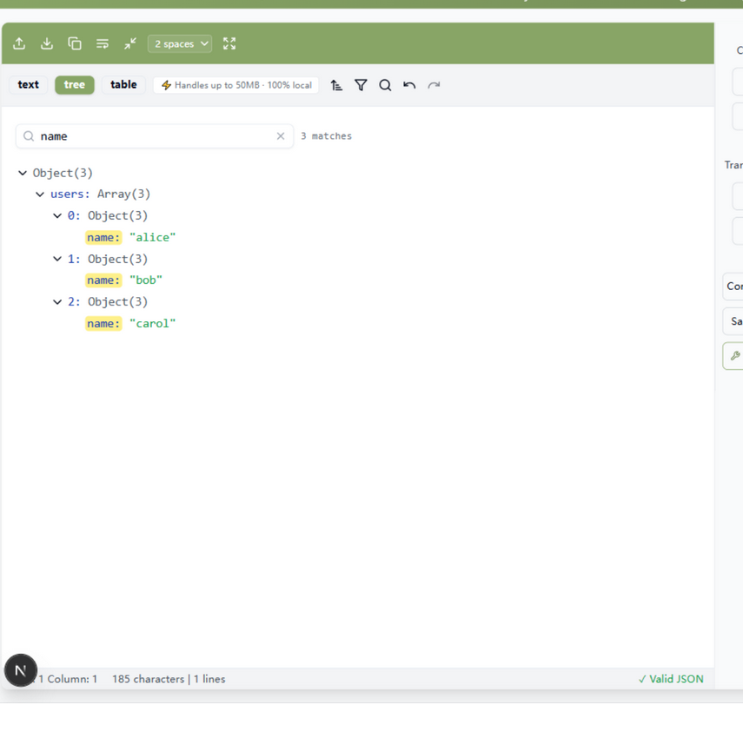Select the tree view tab
743x738 pixels.
pos(75,85)
